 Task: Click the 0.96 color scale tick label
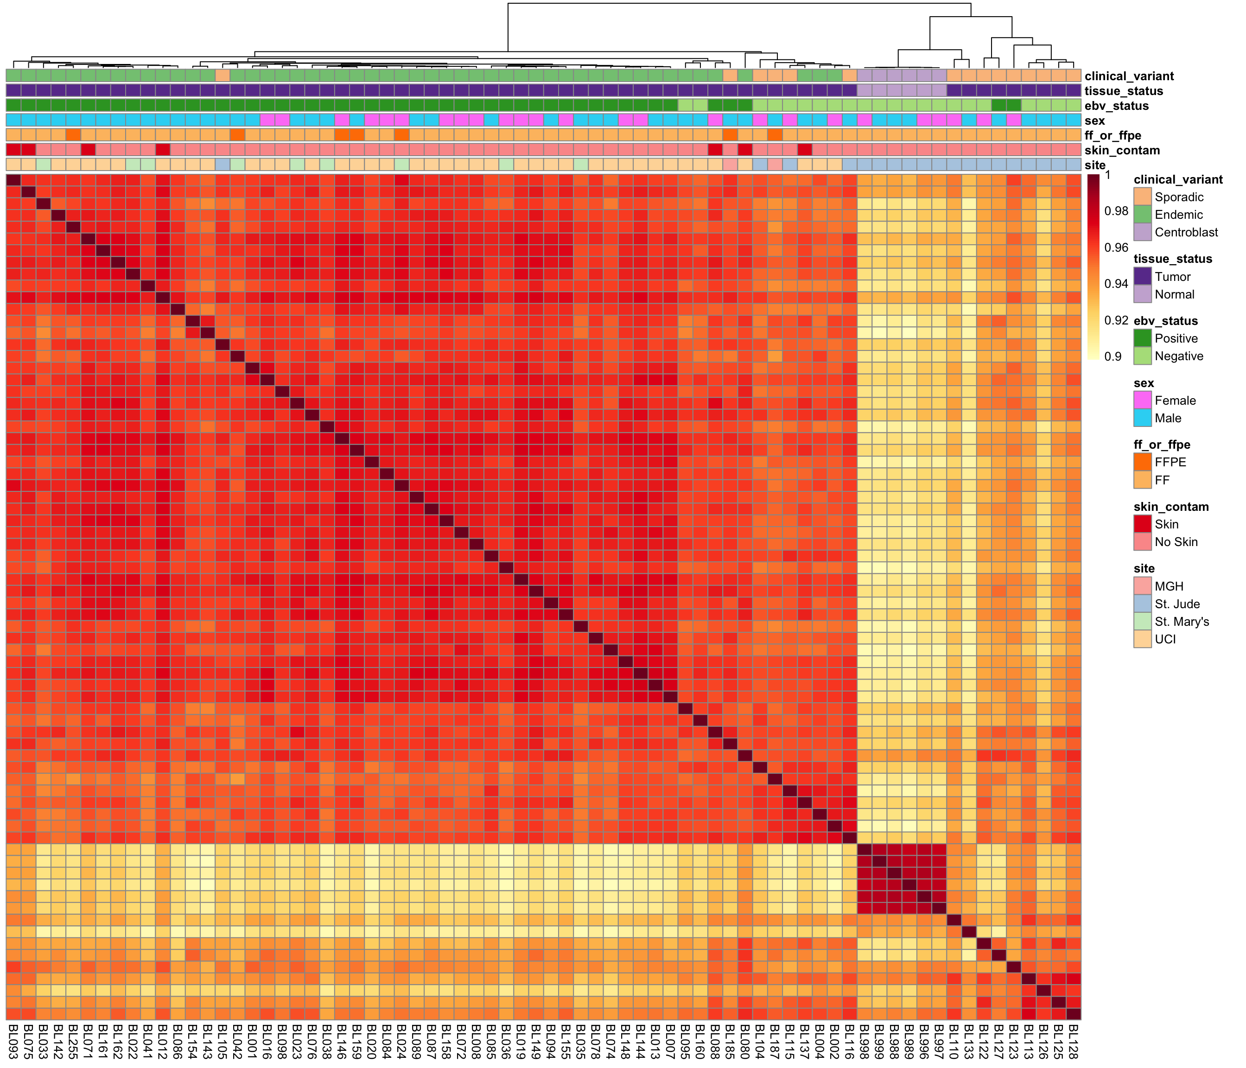tap(1117, 248)
